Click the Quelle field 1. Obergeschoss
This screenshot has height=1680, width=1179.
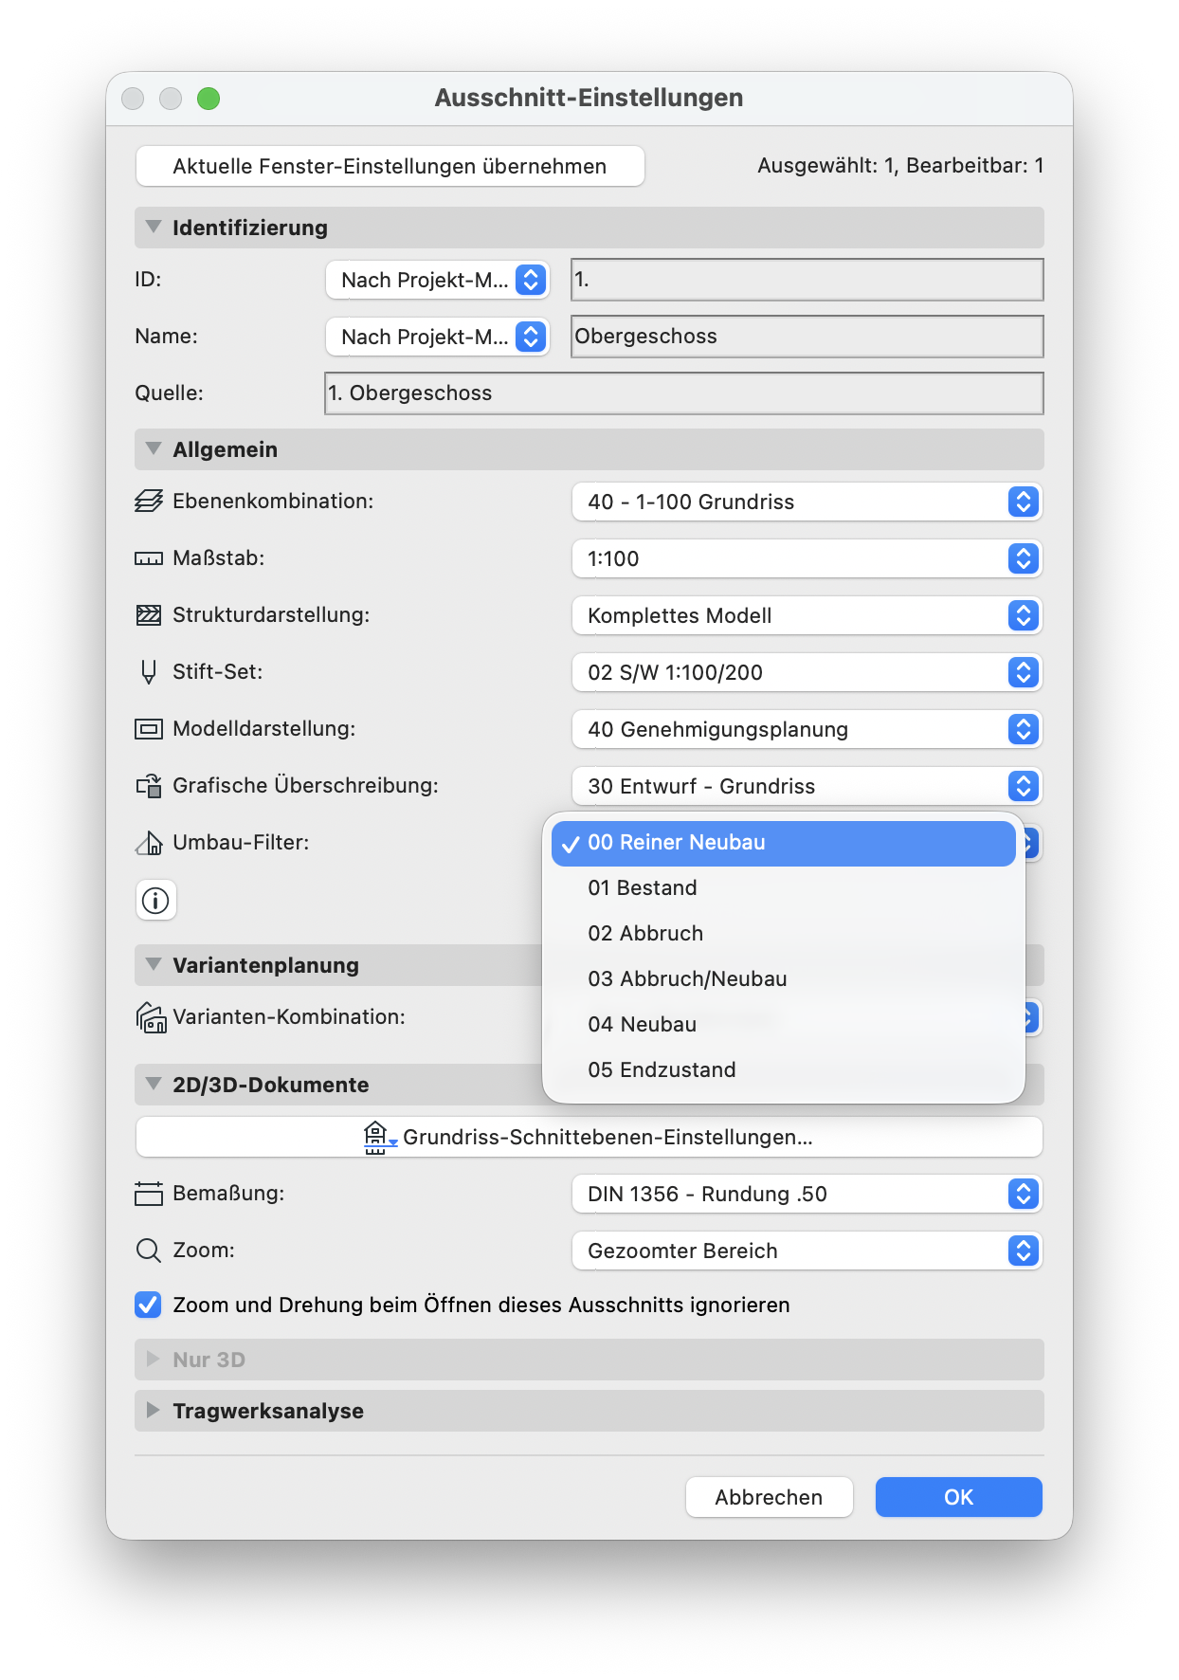pyautogui.click(x=684, y=393)
